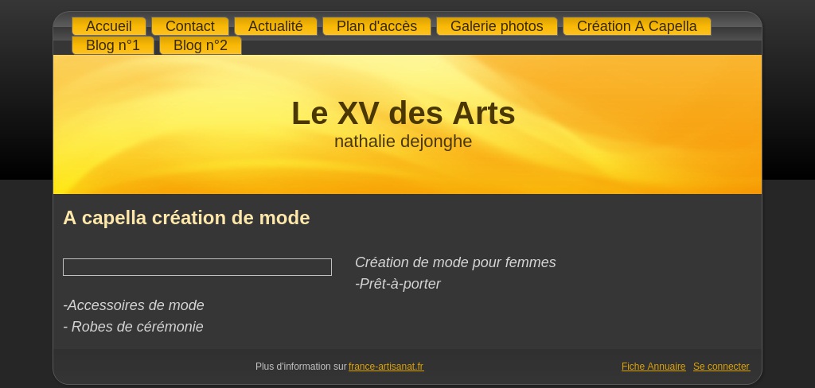Image resolution: width=815 pixels, height=388 pixels.
Task: Follow the france-artisanat.fr link
Action: 386,367
